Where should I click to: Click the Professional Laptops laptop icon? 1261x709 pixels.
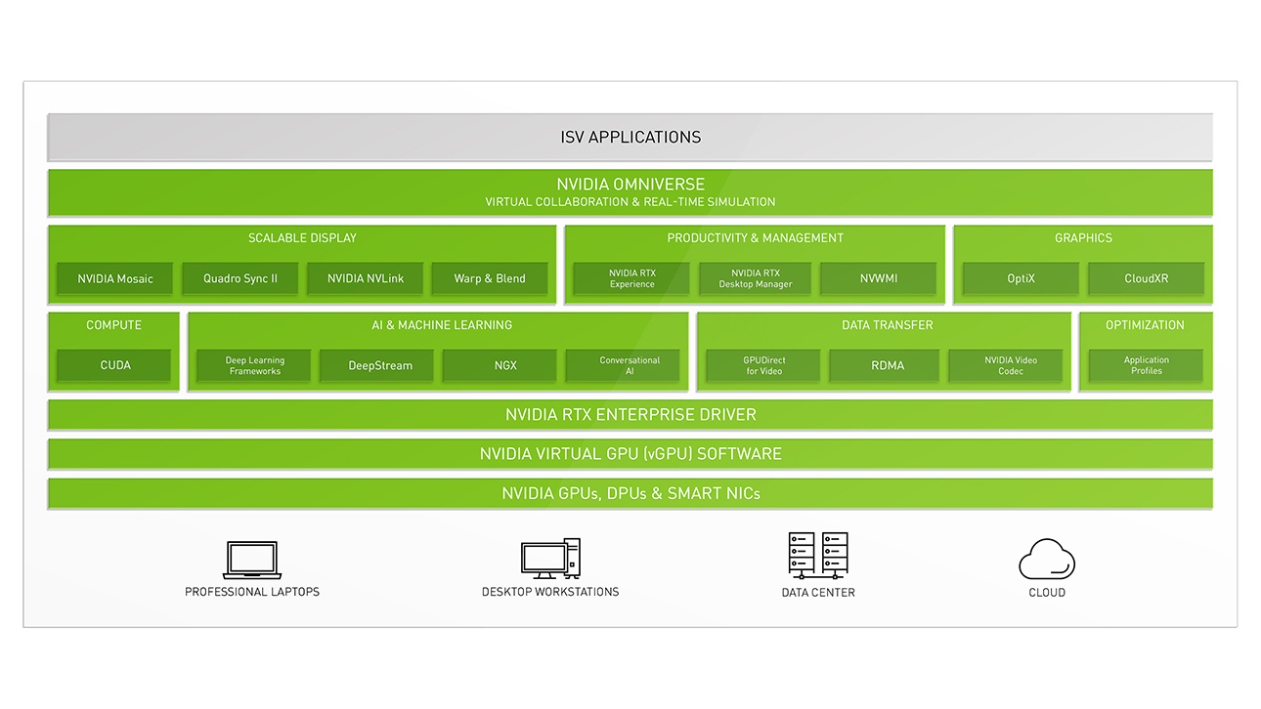[x=252, y=560]
